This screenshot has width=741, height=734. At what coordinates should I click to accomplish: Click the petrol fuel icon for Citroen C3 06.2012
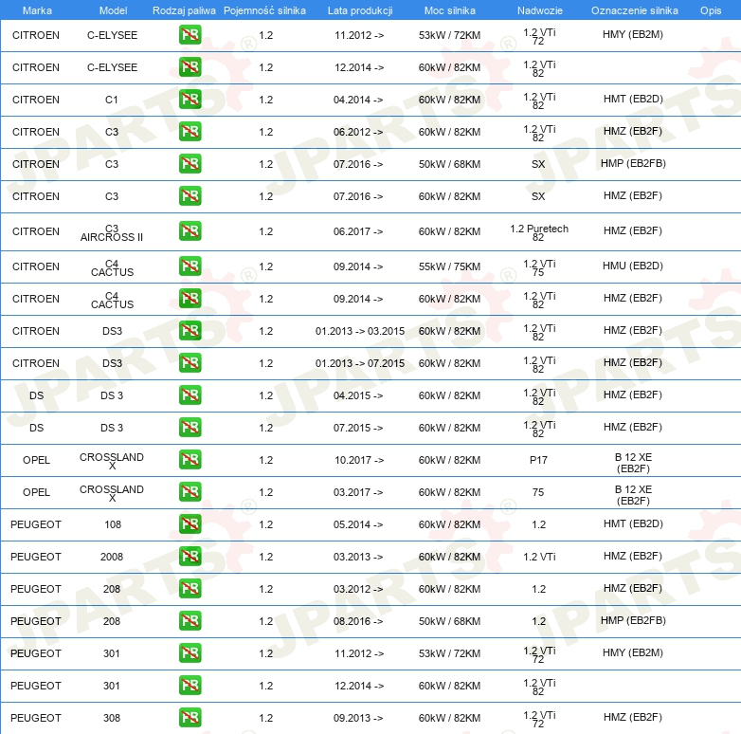point(190,132)
